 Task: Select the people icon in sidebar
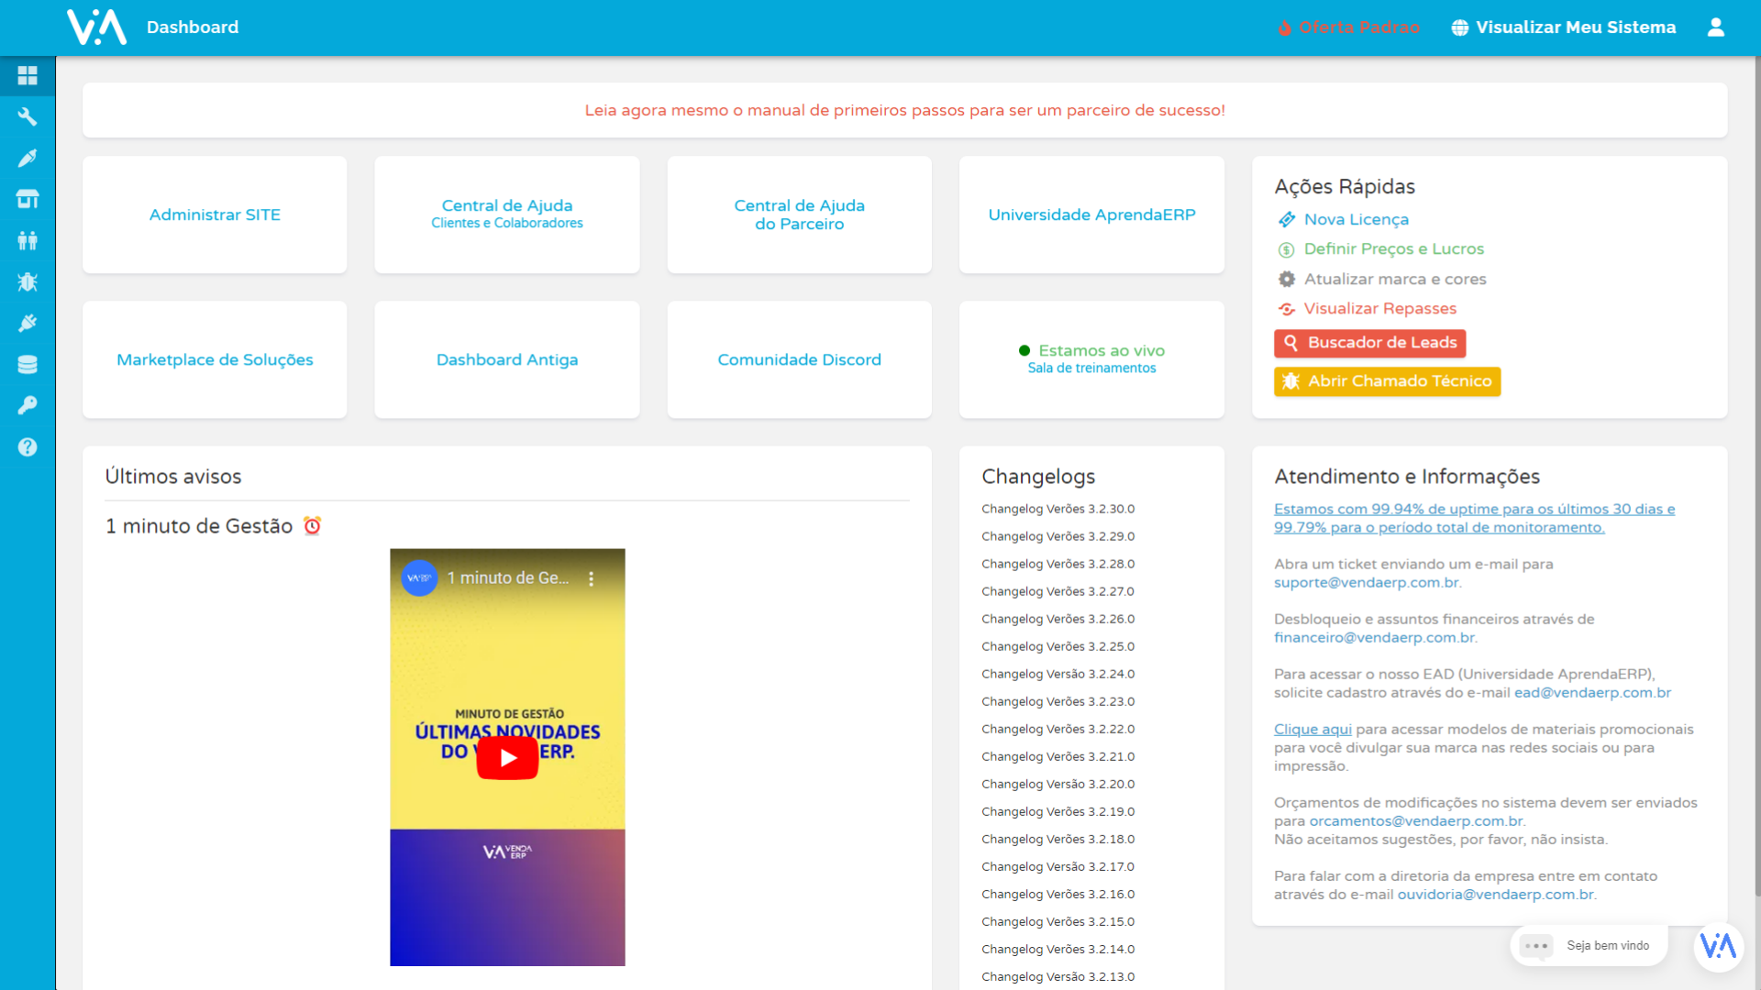coord(28,240)
